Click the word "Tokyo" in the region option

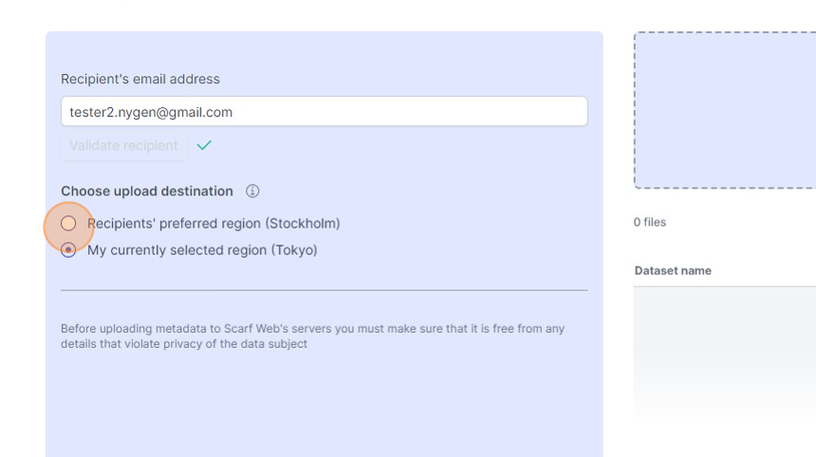pyautogui.click(x=293, y=250)
